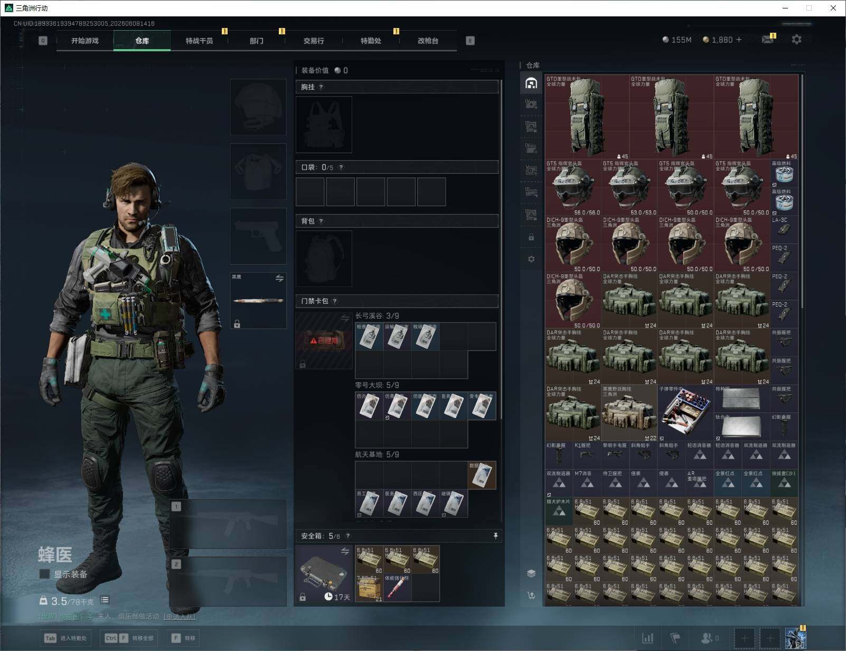Select primary weapon slot 2
Viewport: 846px width, 651px height.
click(228, 582)
